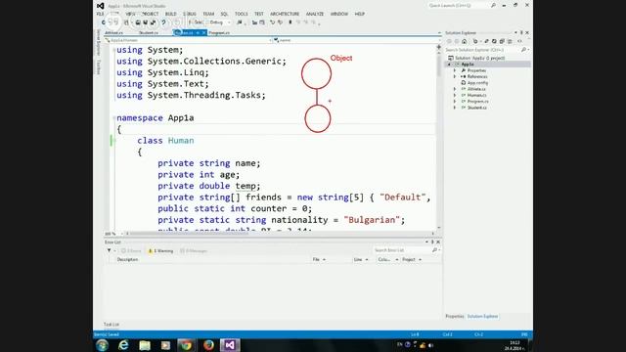
Task: Open the BUILD menu
Action: [170, 14]
